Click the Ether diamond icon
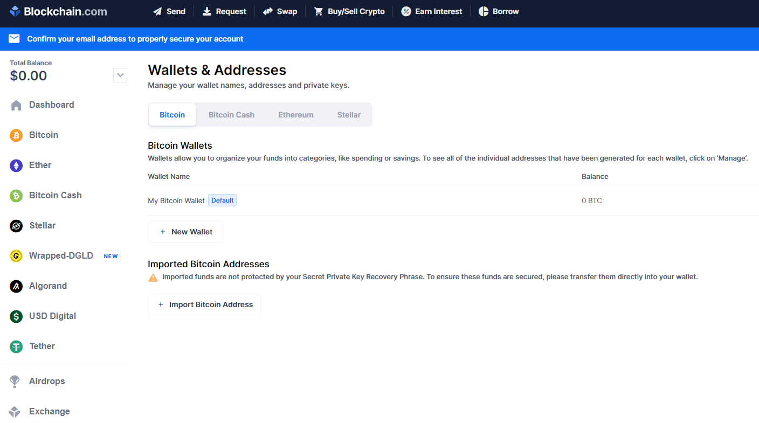Screen dimensions: 759x423 [x=16, y=165]
